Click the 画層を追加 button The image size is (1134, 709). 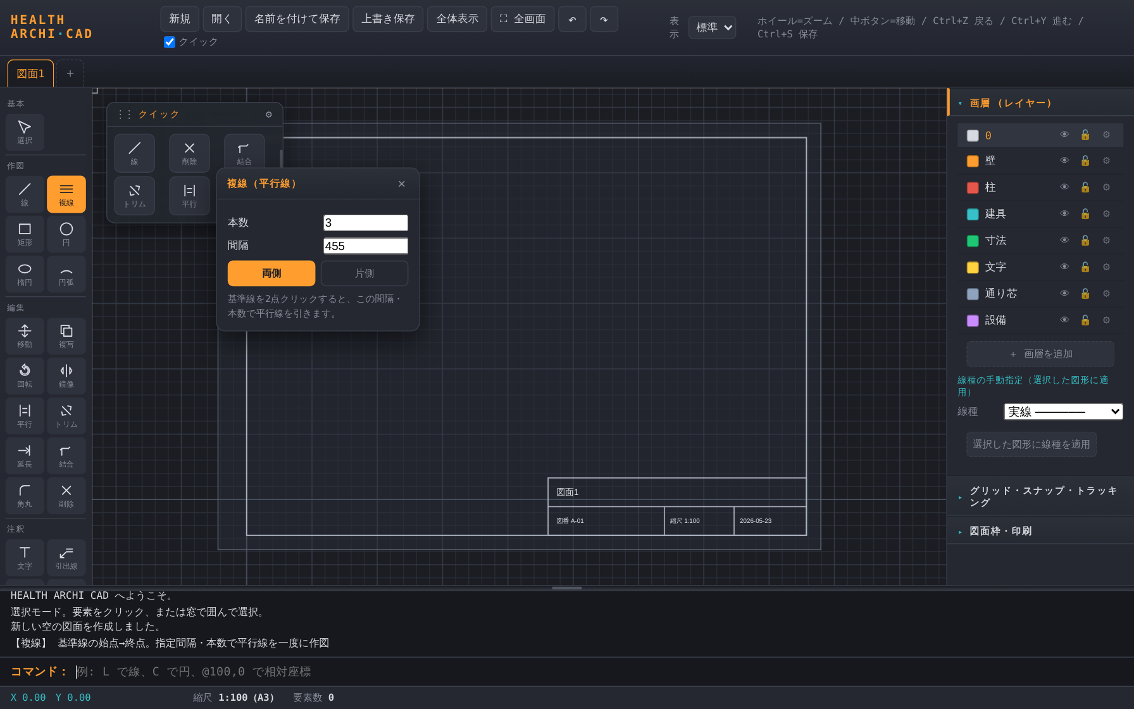[1040, 354]
